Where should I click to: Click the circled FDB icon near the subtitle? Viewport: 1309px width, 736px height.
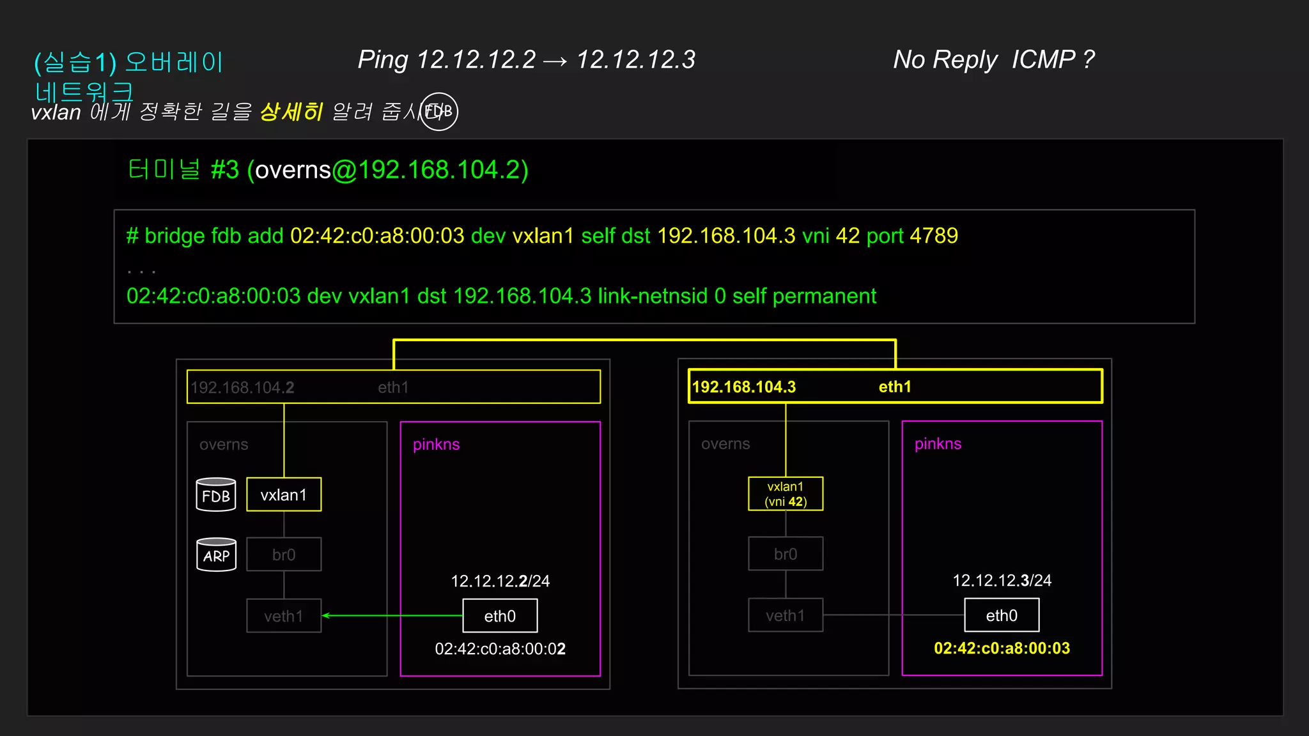(438, 111)
